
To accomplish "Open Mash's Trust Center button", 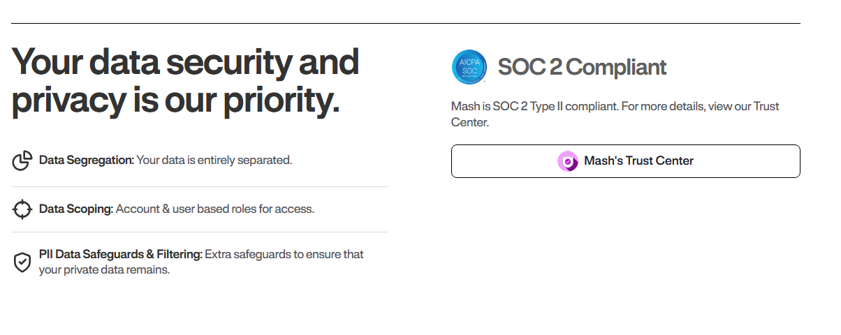I will (x=625, y=161).
